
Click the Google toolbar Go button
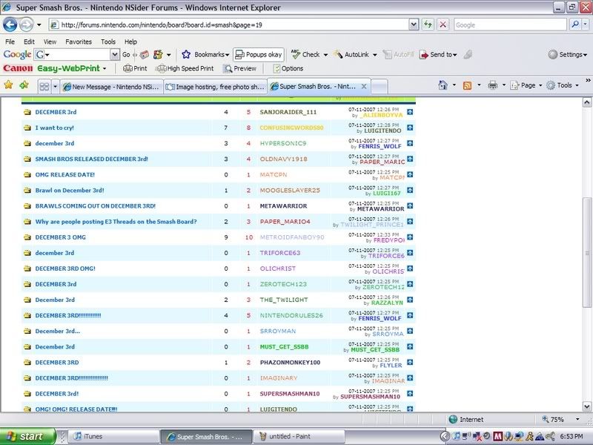click(126, 54)
